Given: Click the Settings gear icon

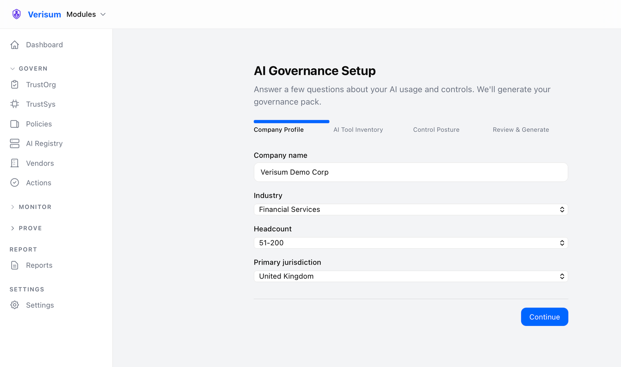Looking at the screenshot, I should (14, 305).
